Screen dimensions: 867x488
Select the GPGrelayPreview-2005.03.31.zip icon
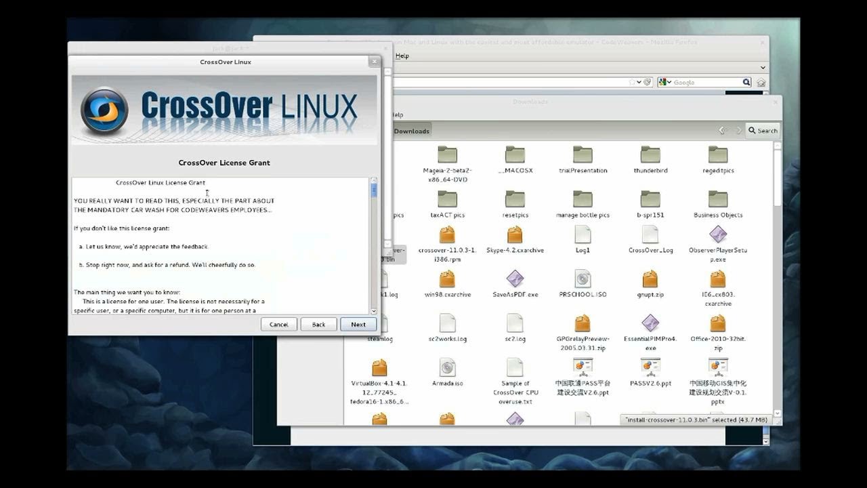click(x=583, y=323)
